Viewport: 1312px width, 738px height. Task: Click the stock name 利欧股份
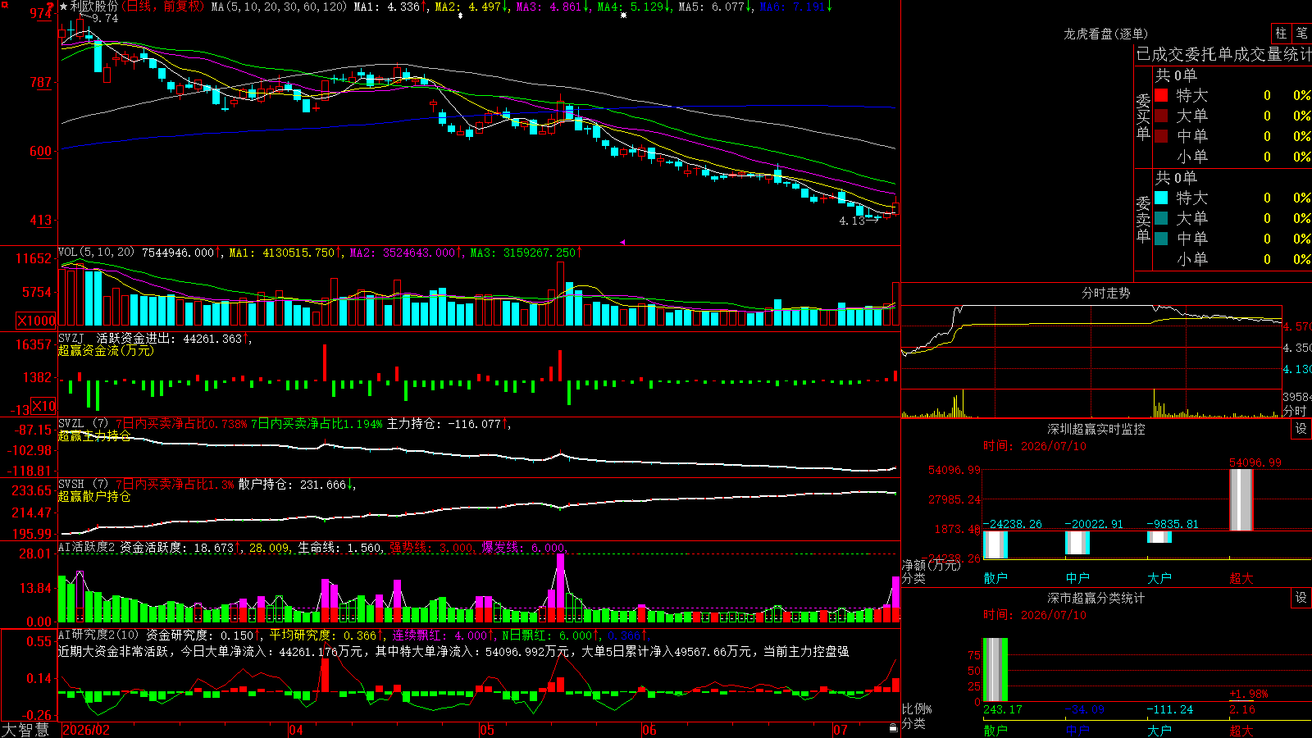click(x=94, y=7)
